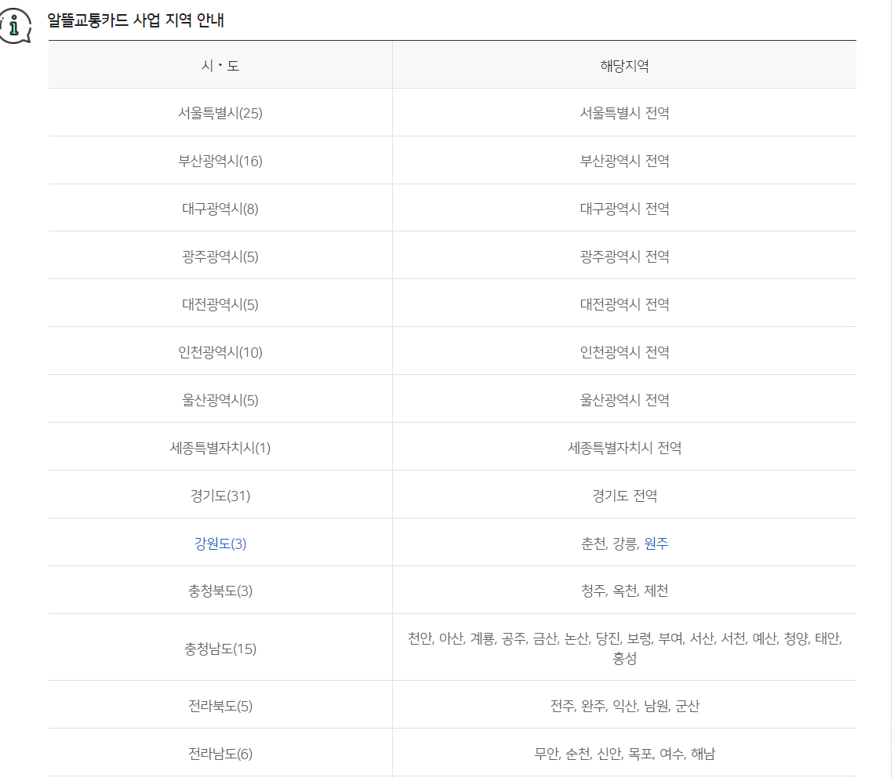
Task: Select the 대전광역시(5) entry
Action: (x=221, y=303)
